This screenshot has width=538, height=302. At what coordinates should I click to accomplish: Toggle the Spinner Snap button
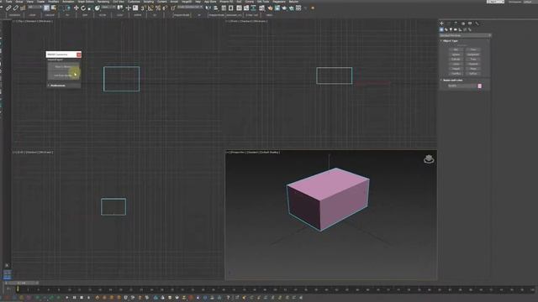pos(165,8)
